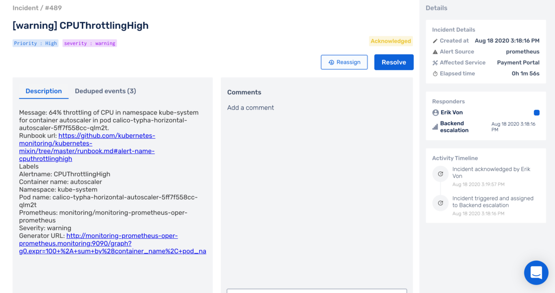The height and width of the screenshot is (293, 555).
Task: Click the Severity: warning description line
Action: [45, 228]
